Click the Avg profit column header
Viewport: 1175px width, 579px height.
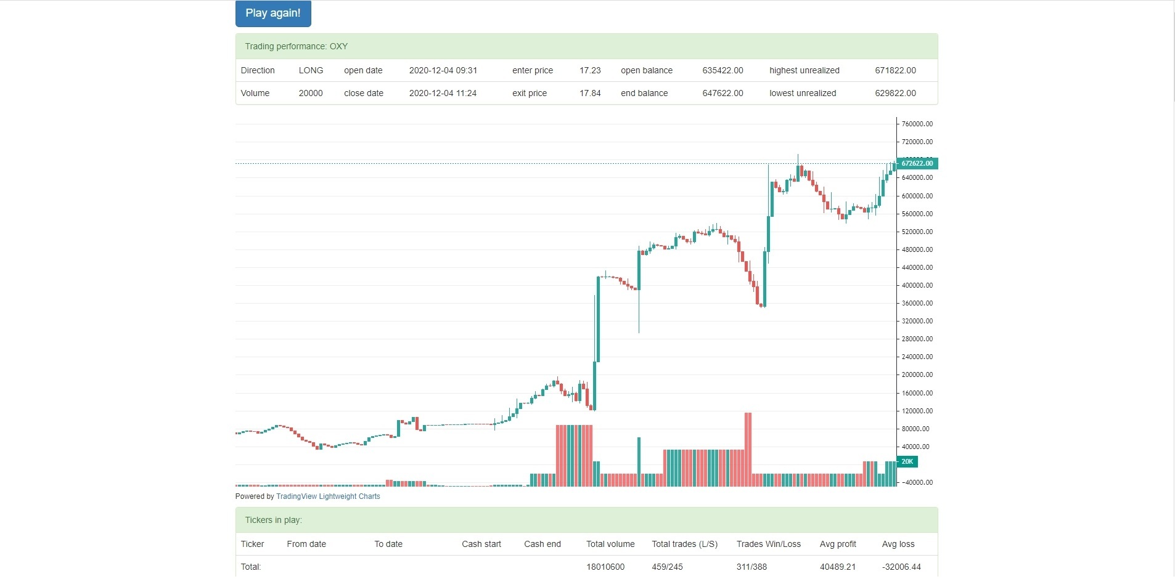pyautogui.click(x=838, y=544)
